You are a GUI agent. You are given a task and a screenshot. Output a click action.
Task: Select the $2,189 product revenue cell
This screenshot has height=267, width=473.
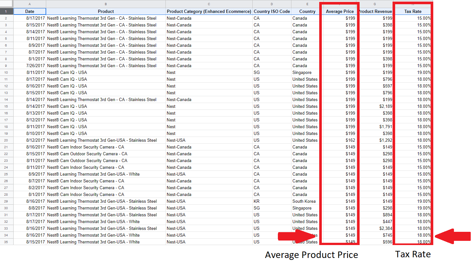(x=375, y=106)
